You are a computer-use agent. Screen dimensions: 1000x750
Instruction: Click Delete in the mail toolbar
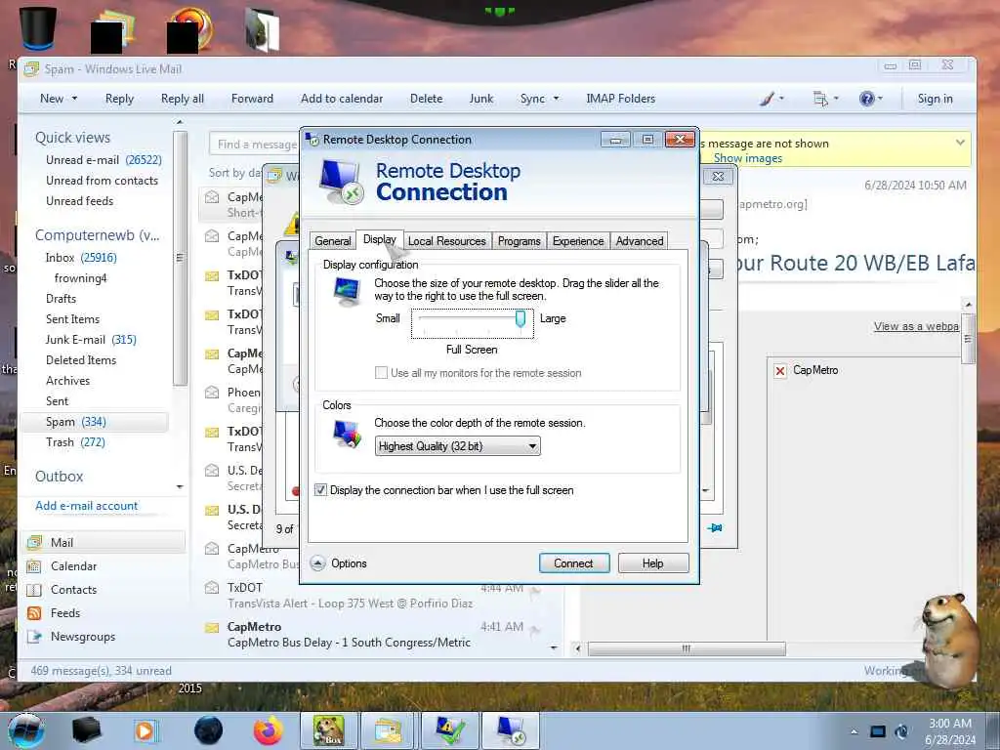click(426, 99)
